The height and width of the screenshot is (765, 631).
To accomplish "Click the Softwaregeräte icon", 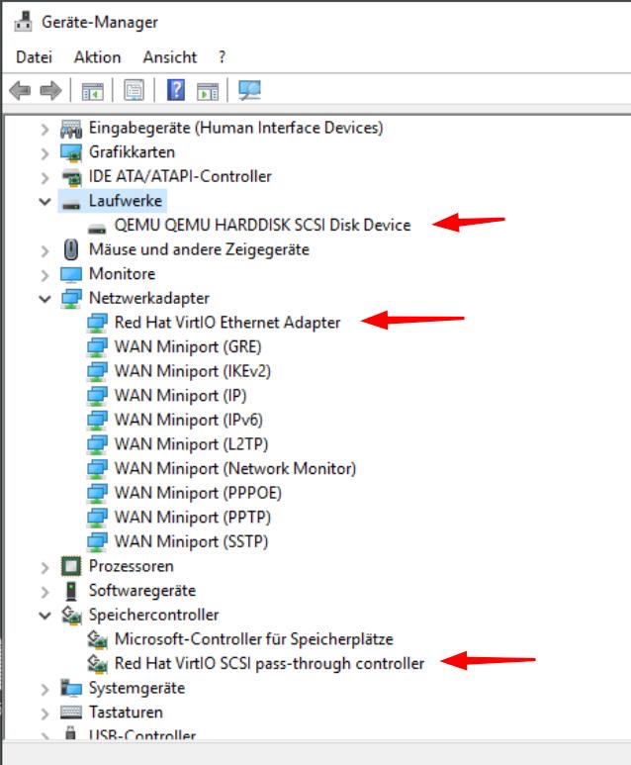I will coord(71,591).
